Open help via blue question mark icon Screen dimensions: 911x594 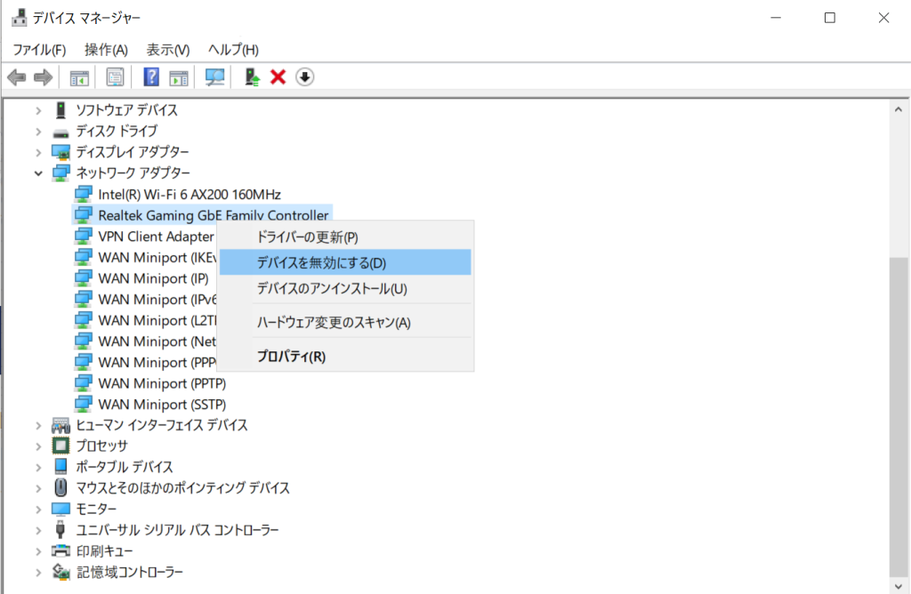click(x=151, y=77)
